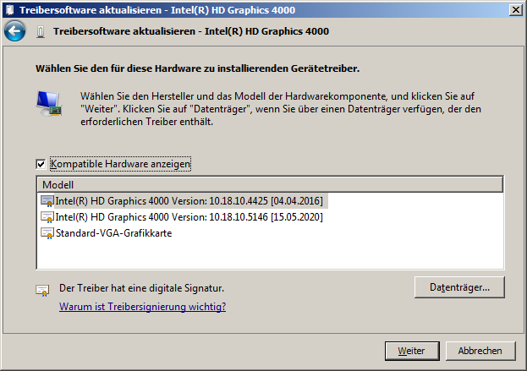Click the title bar device icon
This screenshot has height=371, width=527.
10,10
